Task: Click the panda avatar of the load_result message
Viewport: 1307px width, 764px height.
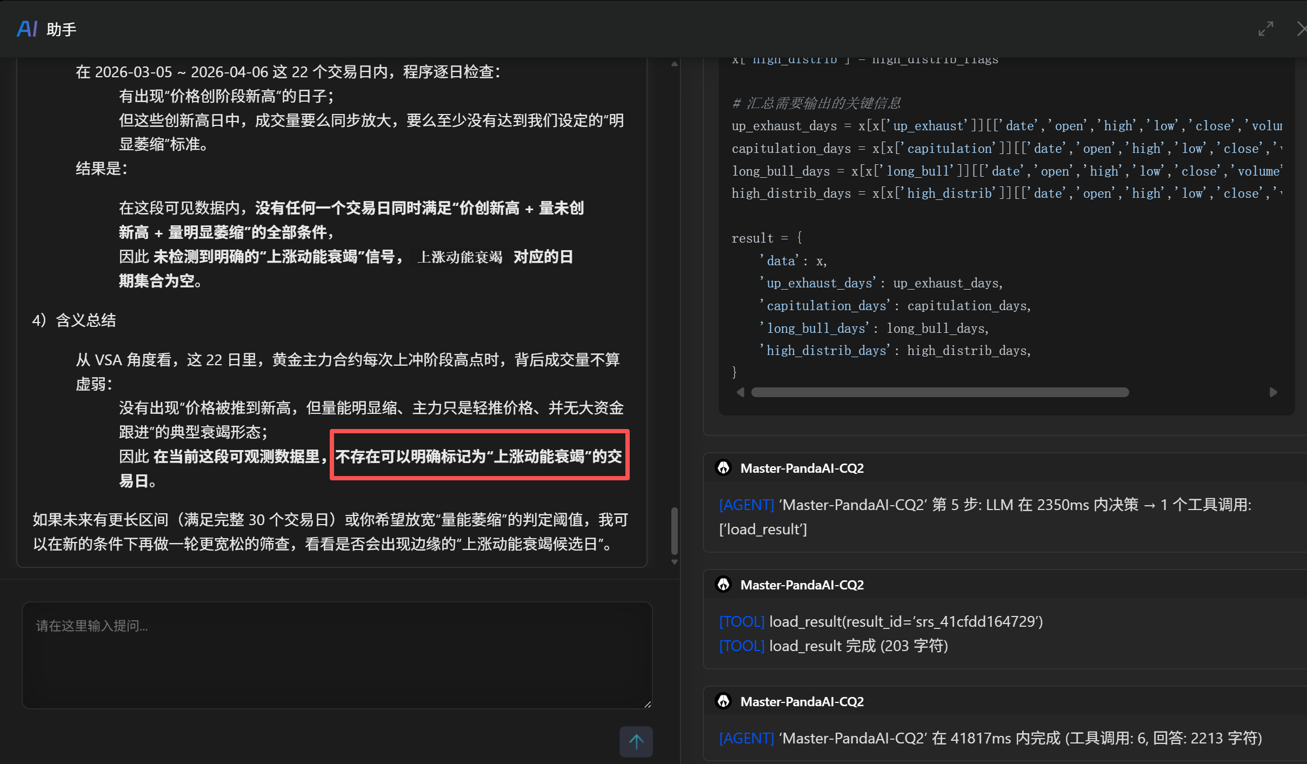Action: [x=723, y=585]
